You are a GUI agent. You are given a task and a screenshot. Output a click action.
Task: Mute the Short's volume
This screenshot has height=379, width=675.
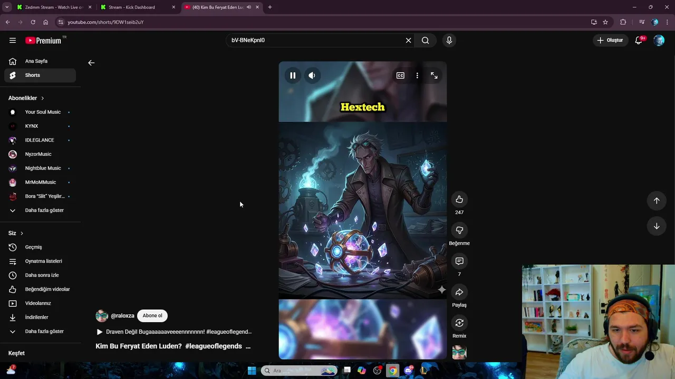point(312,75)
